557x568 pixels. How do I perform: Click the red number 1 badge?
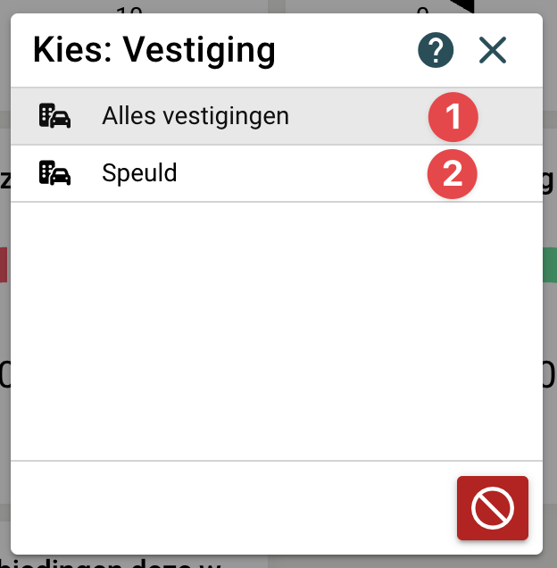pos(453,116)
